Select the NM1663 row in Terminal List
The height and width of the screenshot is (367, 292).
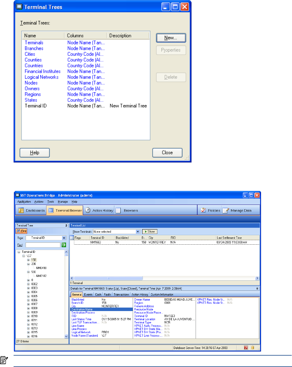click(x=167, y=242)
